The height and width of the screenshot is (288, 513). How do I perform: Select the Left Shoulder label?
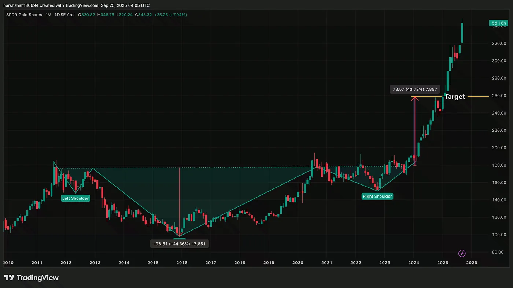click(75, 198)
